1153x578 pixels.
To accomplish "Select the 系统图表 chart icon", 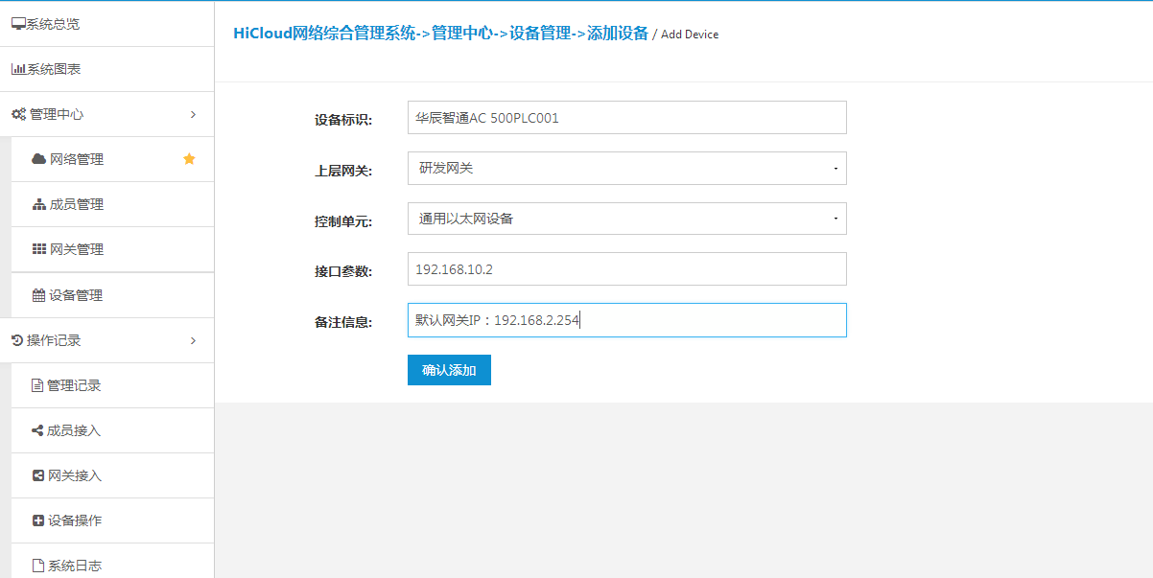I will point(18,68).
